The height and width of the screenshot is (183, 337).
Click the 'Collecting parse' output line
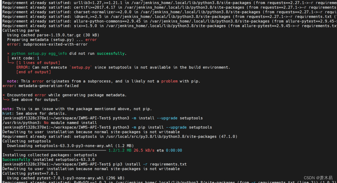[x=20, y=30]
